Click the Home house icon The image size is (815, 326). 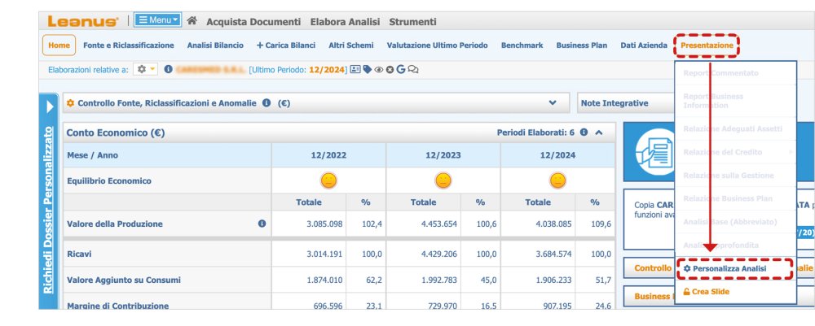coord(192,21)
